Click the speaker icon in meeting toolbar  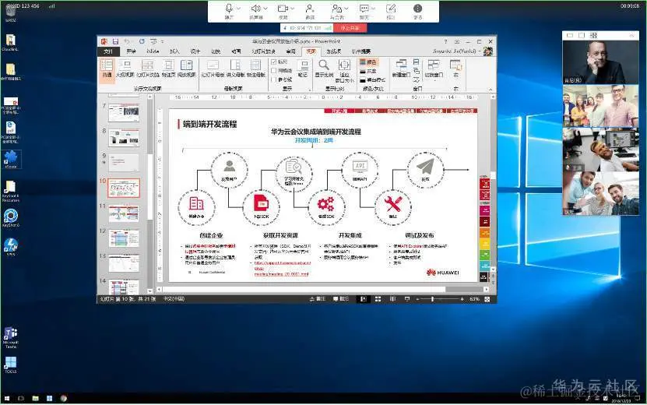255,9
